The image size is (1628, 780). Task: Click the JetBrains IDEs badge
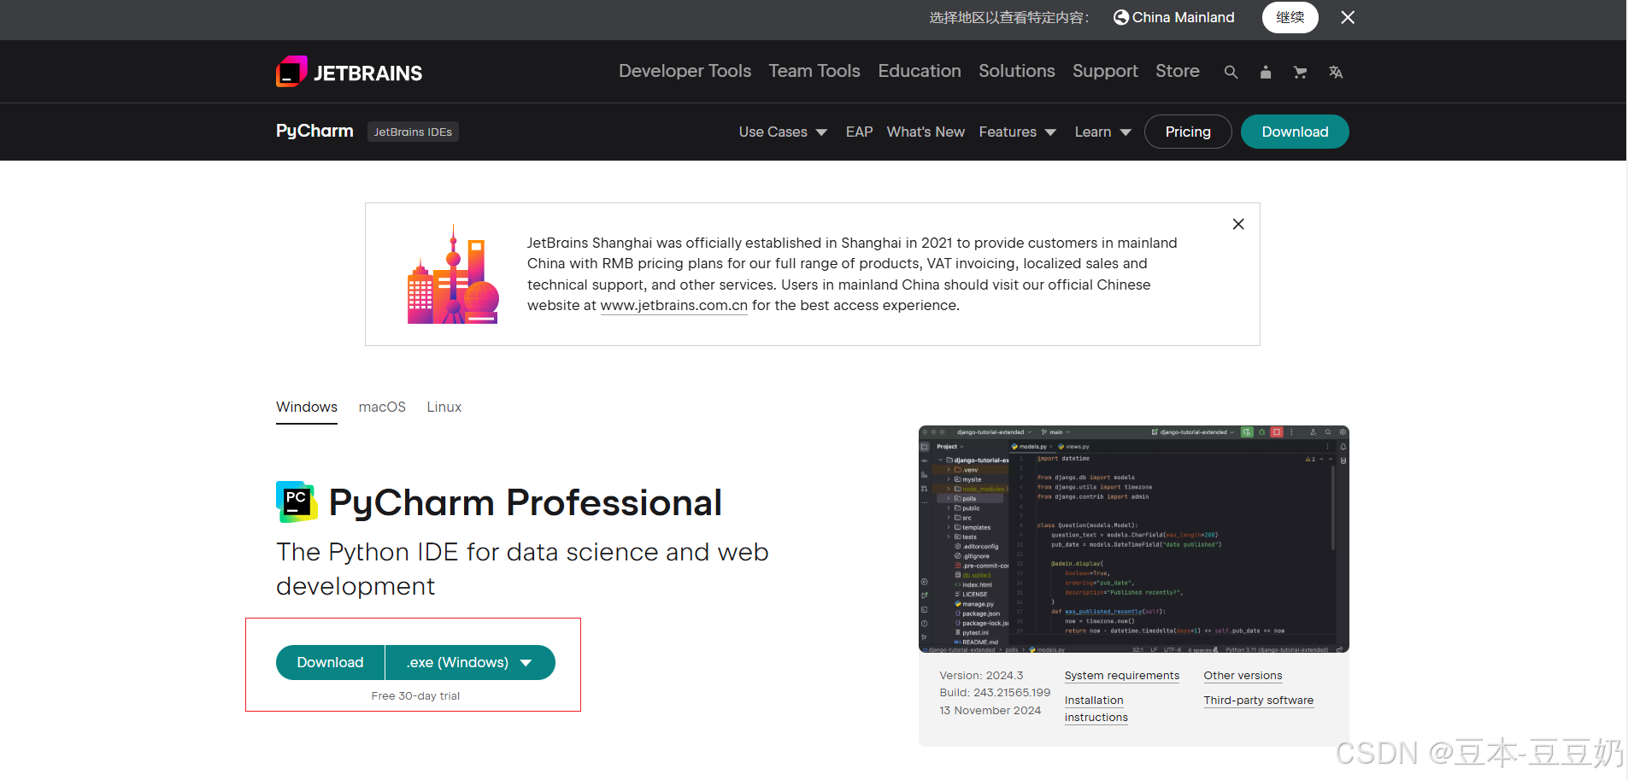pos(413,132)
